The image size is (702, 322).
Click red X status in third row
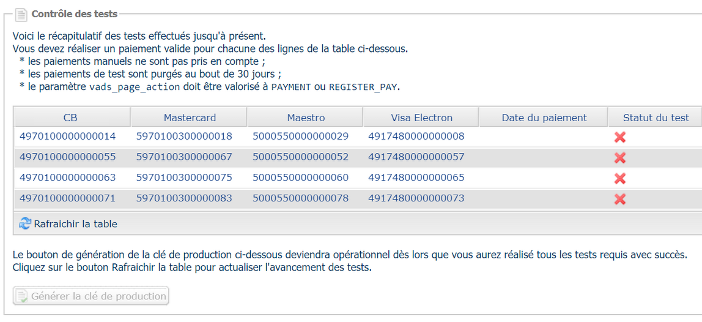point(619,178)
